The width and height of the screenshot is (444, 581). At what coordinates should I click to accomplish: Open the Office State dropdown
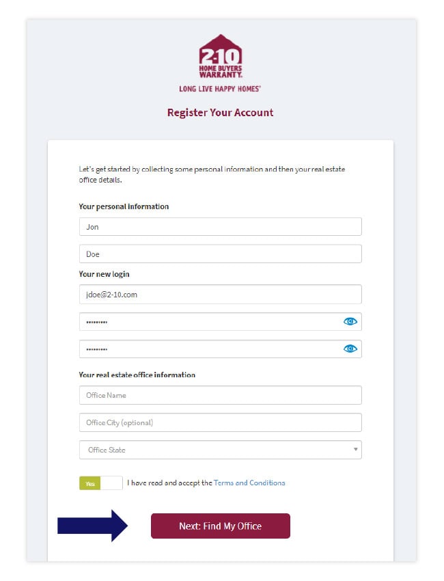coord(220,450)
